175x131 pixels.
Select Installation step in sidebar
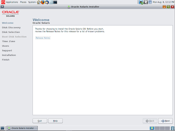[9, 55]
